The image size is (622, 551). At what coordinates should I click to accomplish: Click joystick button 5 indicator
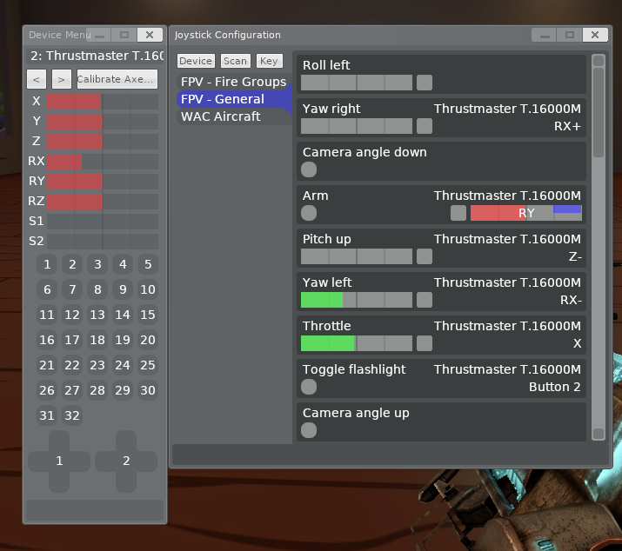[148, 264]
